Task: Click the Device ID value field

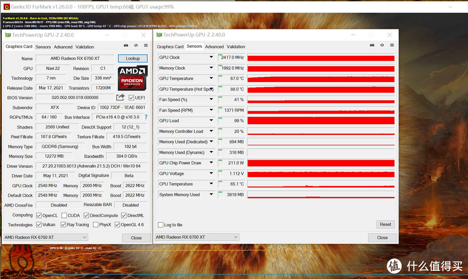Action: click(x=122, y=107)
